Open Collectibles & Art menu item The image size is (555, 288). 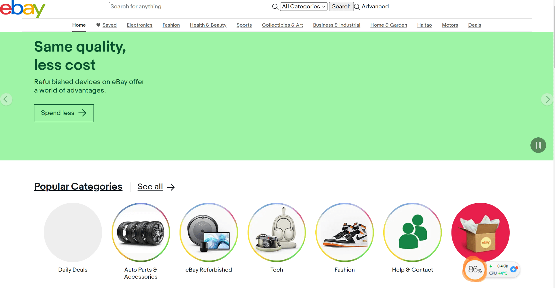pos(282,25)
